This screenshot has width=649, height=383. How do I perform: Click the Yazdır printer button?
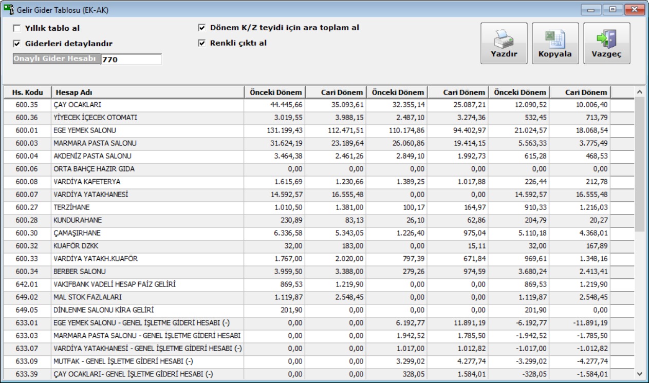click(x=504, y=43)
